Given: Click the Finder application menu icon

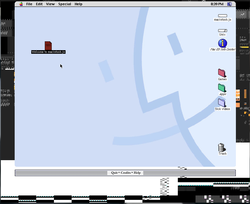Looking at the screenshot, I should pyautogui.click(x=230, y=4).
